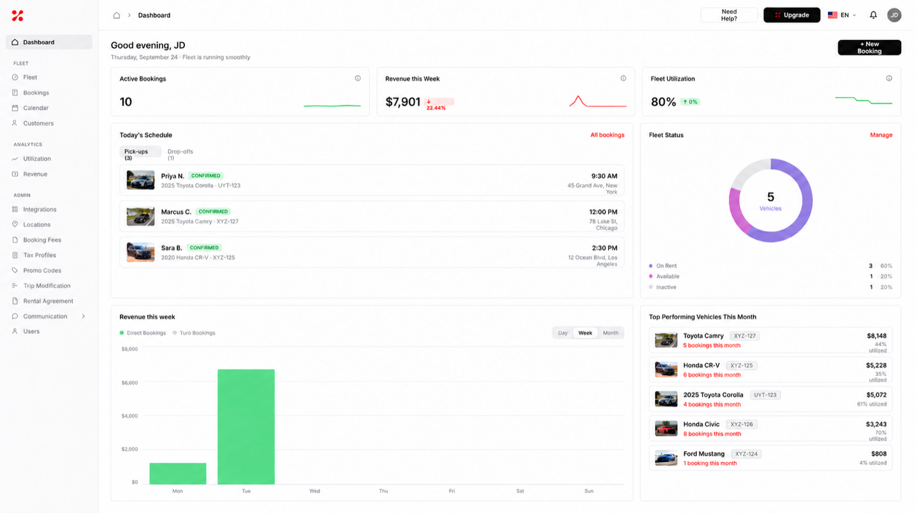
Task: Click the Fleet sidebar icon
Action: point(15,77)
